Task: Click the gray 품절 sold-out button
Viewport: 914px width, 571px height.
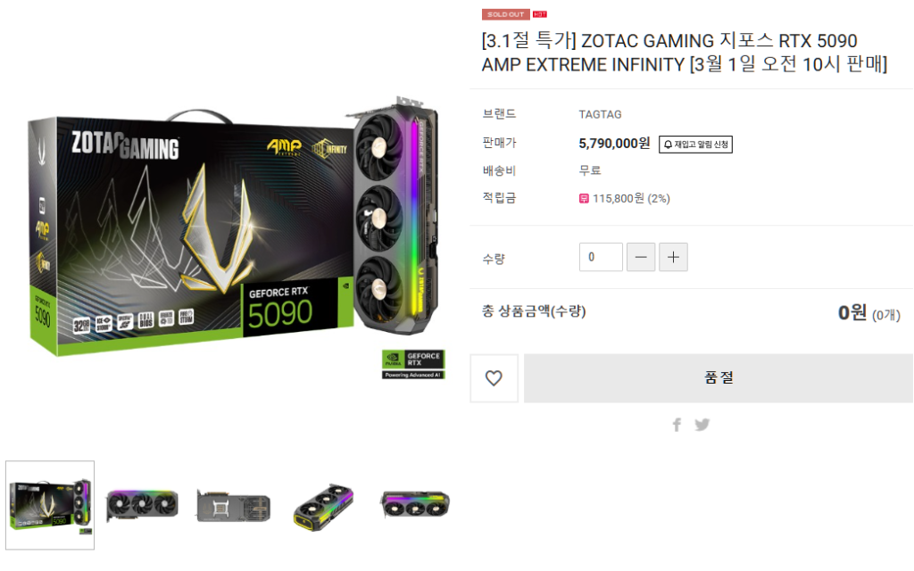Action: 719,378
